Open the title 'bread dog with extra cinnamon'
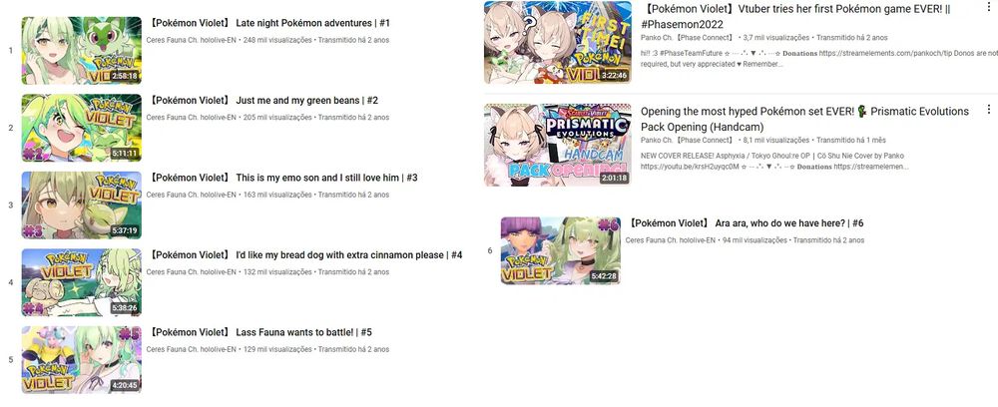This screenshot has width=998, height=407. click(x=306, y=255)
